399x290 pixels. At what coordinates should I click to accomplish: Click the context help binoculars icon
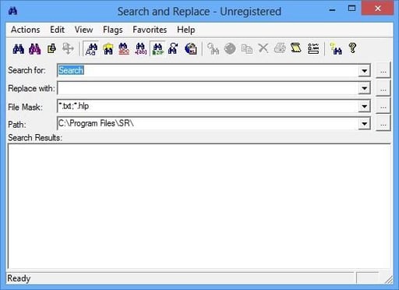pyautogui.click(x=336, y=48)
